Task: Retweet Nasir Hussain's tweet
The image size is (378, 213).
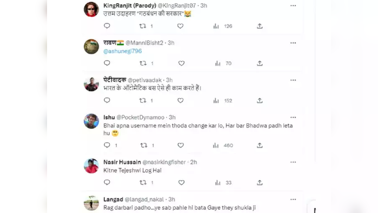Action: [x=143, y=182]
